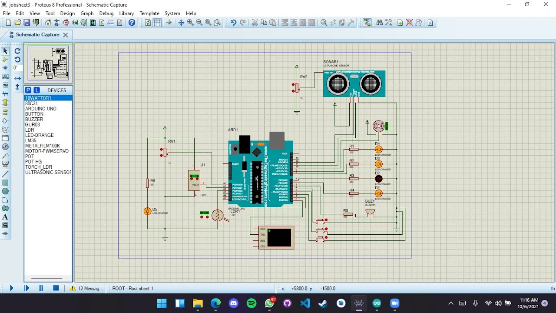Image resolution: width=556 pixels, height=313 pixels.
Task: Undo the last action with the undo arrow
Action: pos(233,23)
